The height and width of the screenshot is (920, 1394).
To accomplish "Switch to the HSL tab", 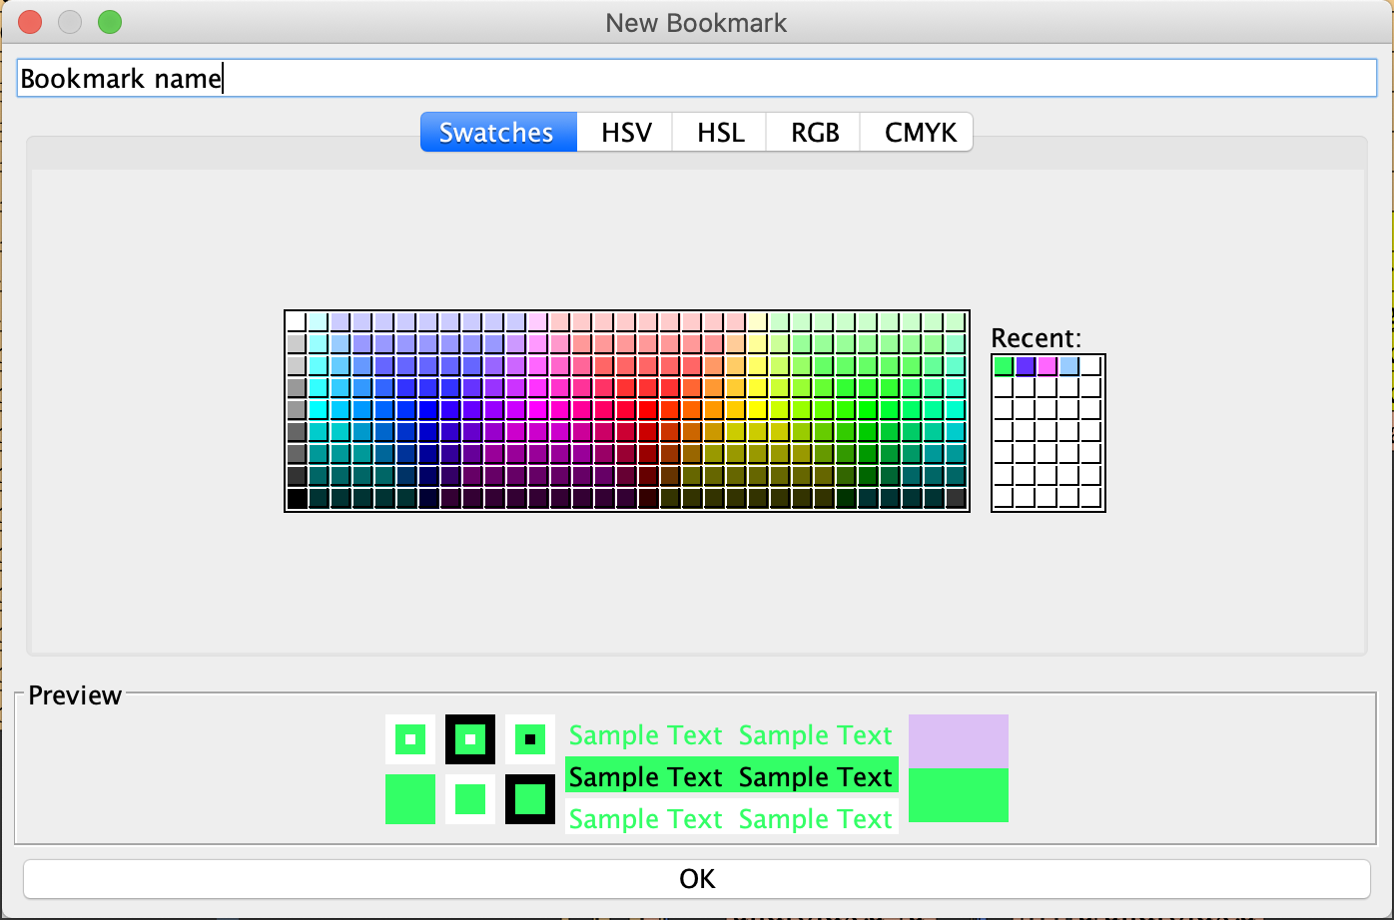I will [x=718, y=132].
